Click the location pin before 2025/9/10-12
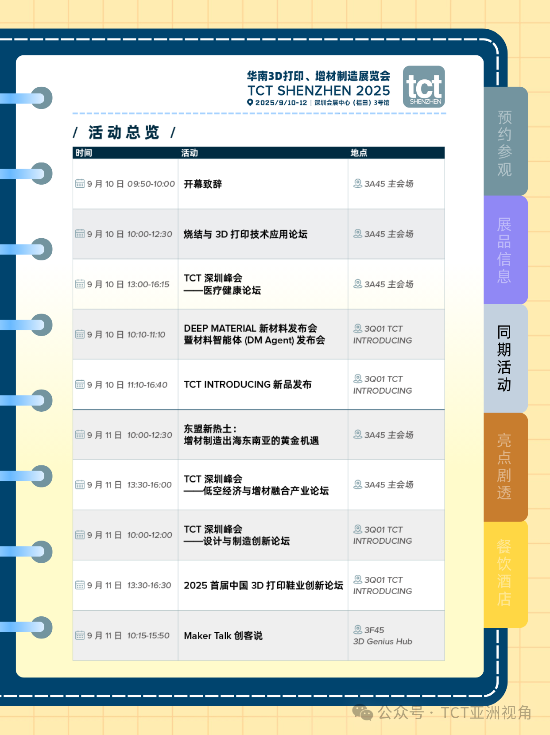This screenshot has width=550, height=735. point(250,102)
